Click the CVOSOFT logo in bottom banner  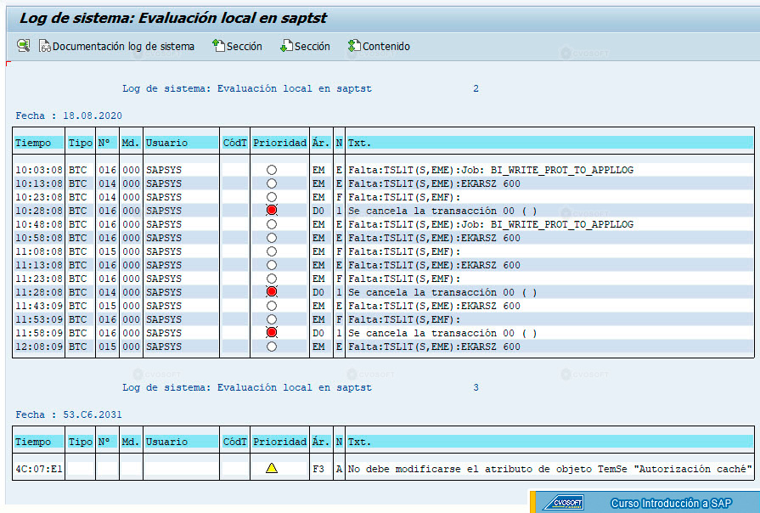click(x=563, y=503)
